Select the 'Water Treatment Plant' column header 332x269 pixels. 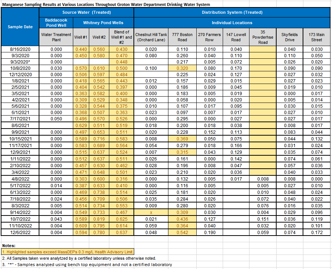point(56,37)
